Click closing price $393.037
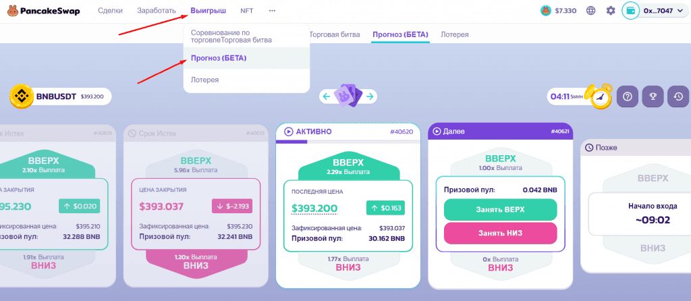Image resolution: width=691 pixels, height=301 pixels. [x=161, y=207]
